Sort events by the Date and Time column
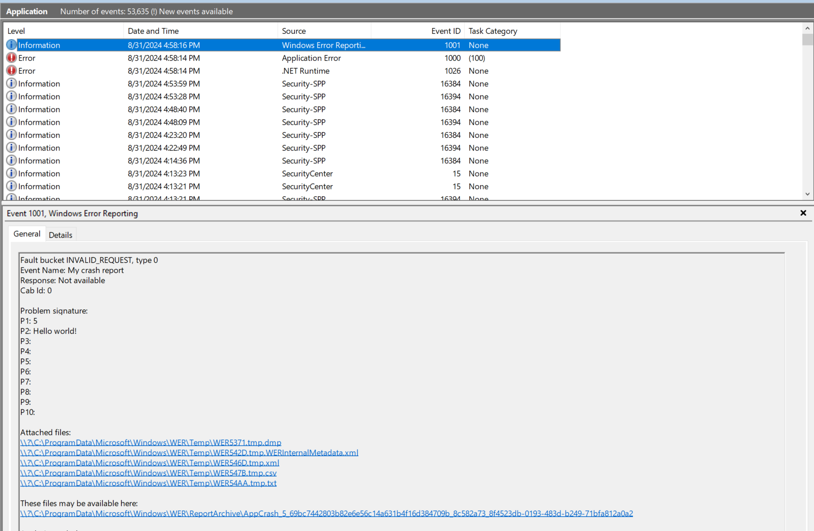Image resolution: width=814 pixels, height=531 pixels. (x=153, y=31)
